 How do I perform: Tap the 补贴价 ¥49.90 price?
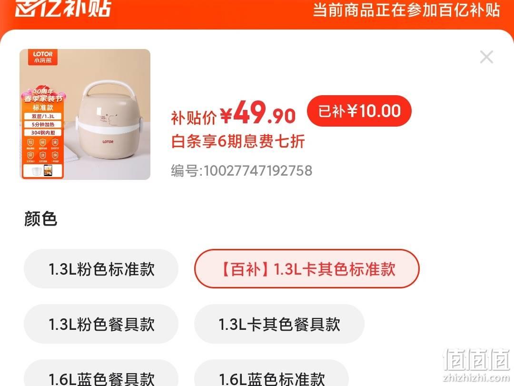pos(233,113)
